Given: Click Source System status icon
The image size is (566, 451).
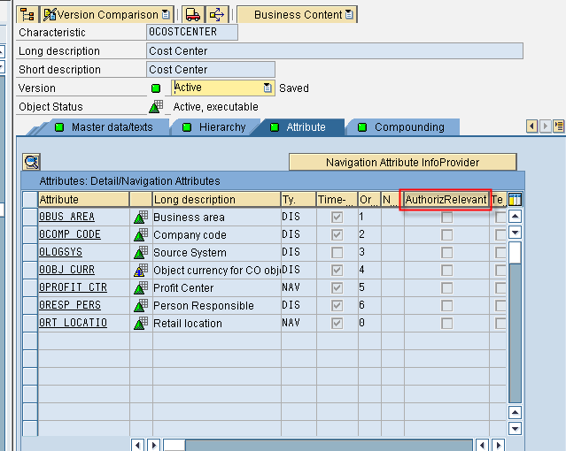Looking at the screenshot, I should pos(141,252).
